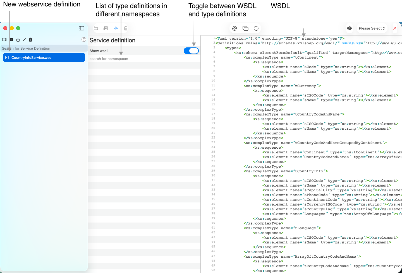Image resolution: width=402 pixels, height=273 pixels.
Task: Click the import service definition icon
Action: point(18,40)
